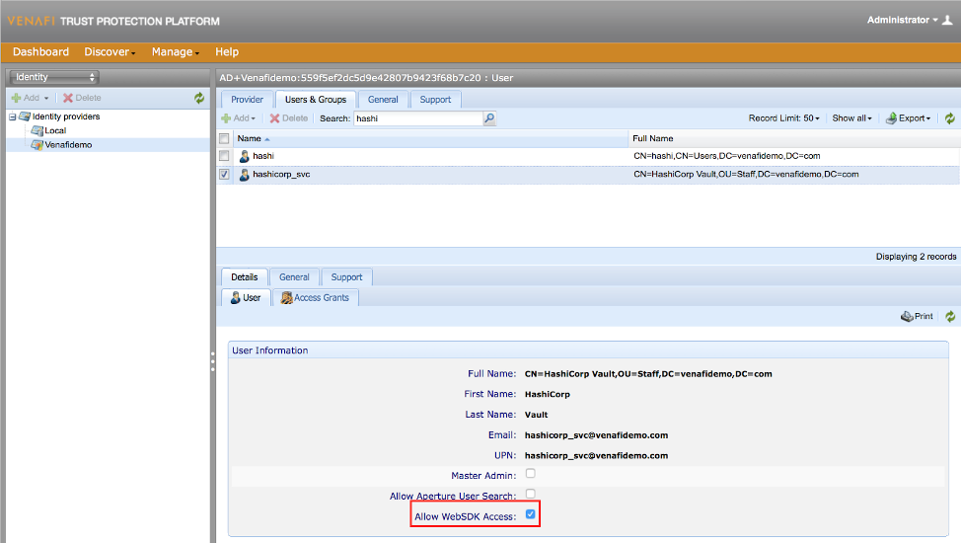961x543 pixels.
Task: Click the hashicorp_svc user icon
Action: coord(244,175)
